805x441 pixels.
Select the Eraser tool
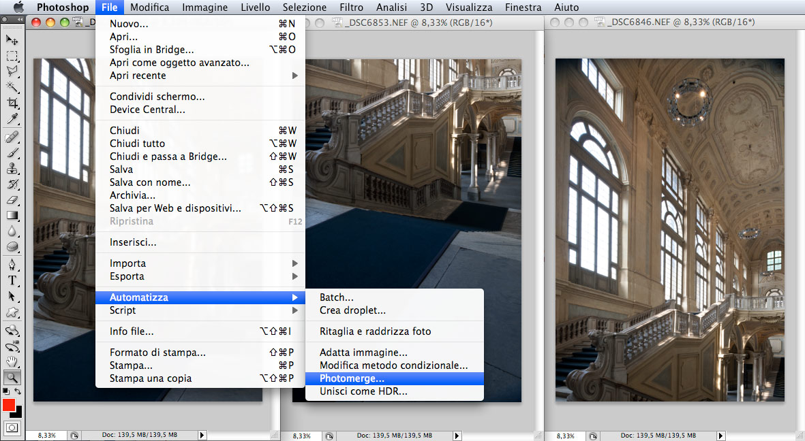(12, 200)
